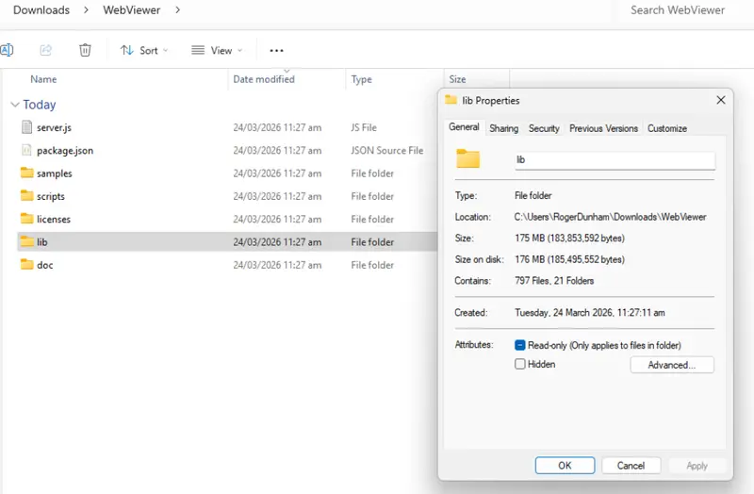754x494 pixels.
Task: Switch to the Security tab
Action: (x=544, y=128)
